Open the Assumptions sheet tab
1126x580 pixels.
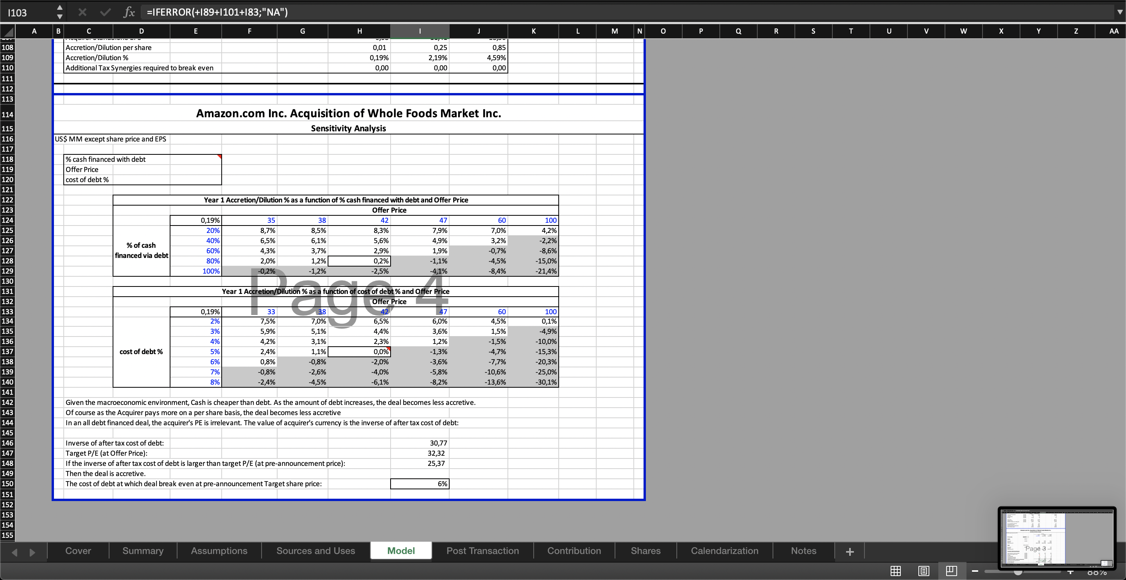tap(219, 551)
